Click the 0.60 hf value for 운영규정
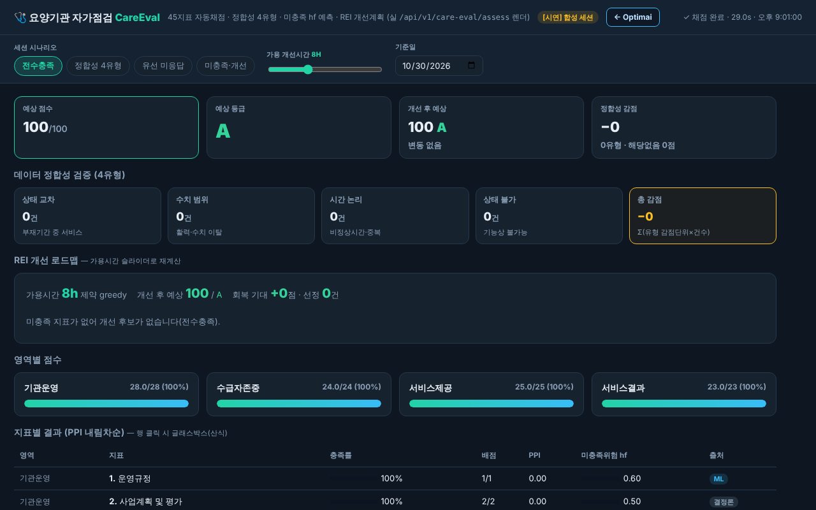Screen dimensions: 816x510 click(632, 479)
